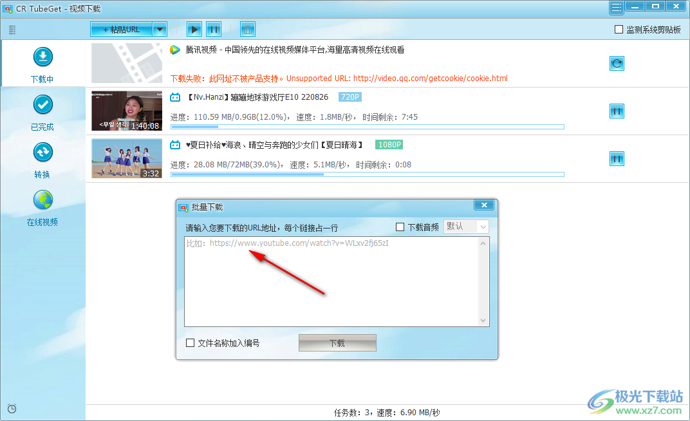Toggle the sidebar collapse list icon
Screen dimensions: 690x421
click(x=12, y=30)
